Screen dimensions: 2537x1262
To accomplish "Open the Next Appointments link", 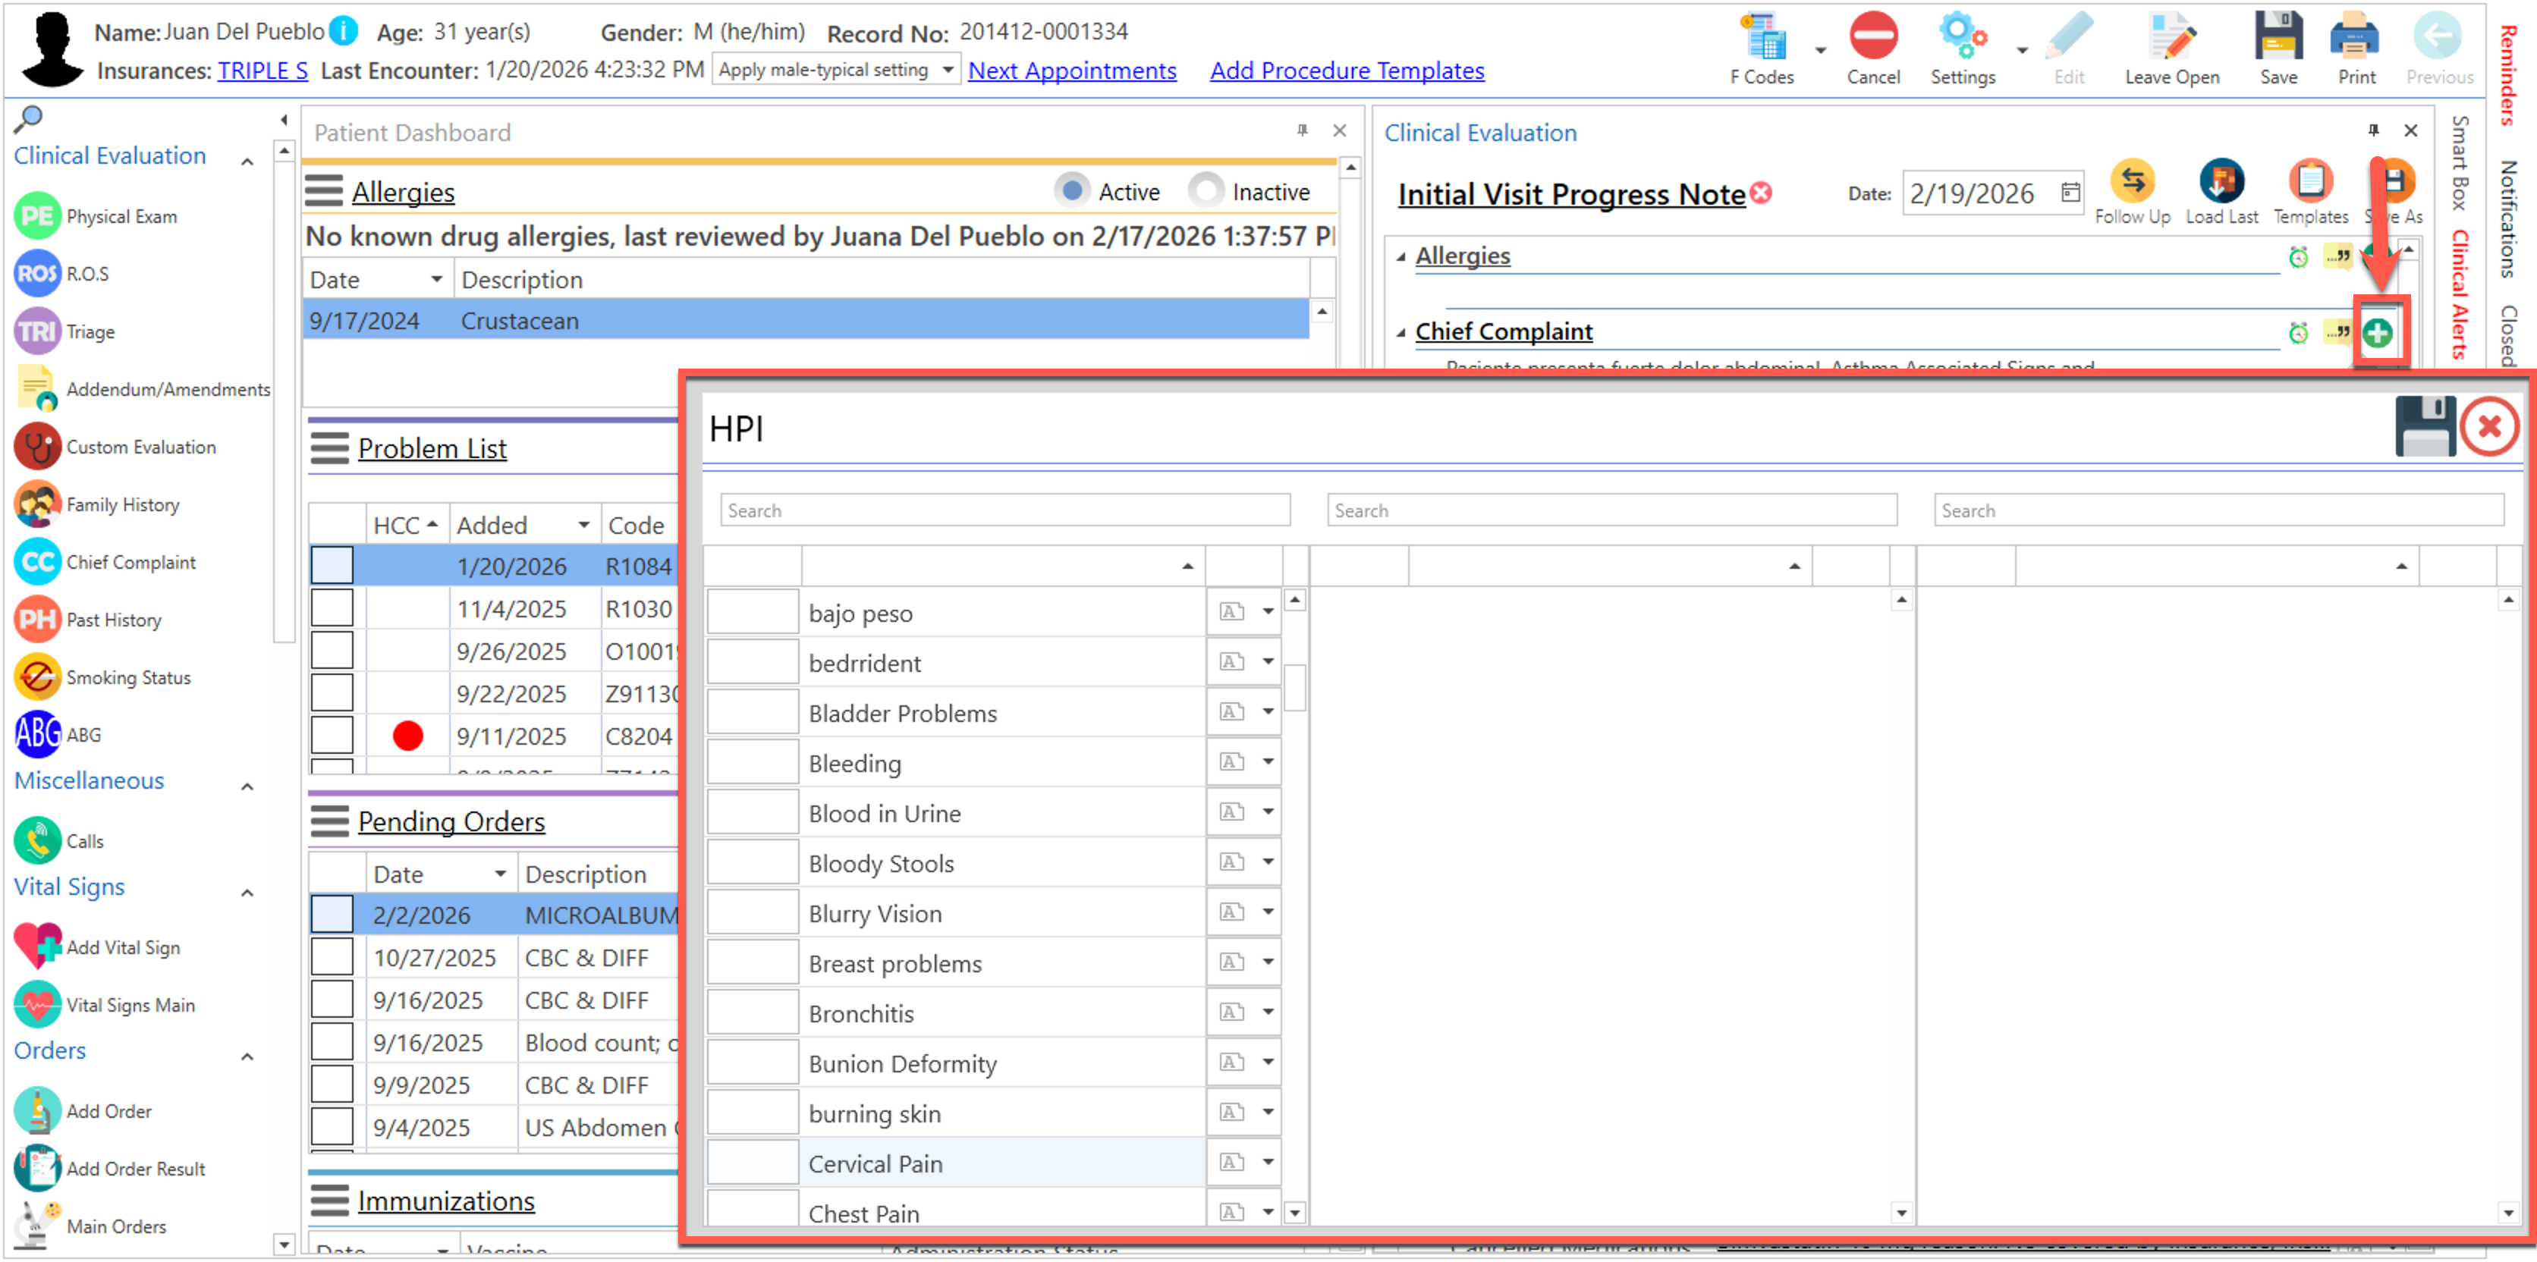I will click(1071, 71).
